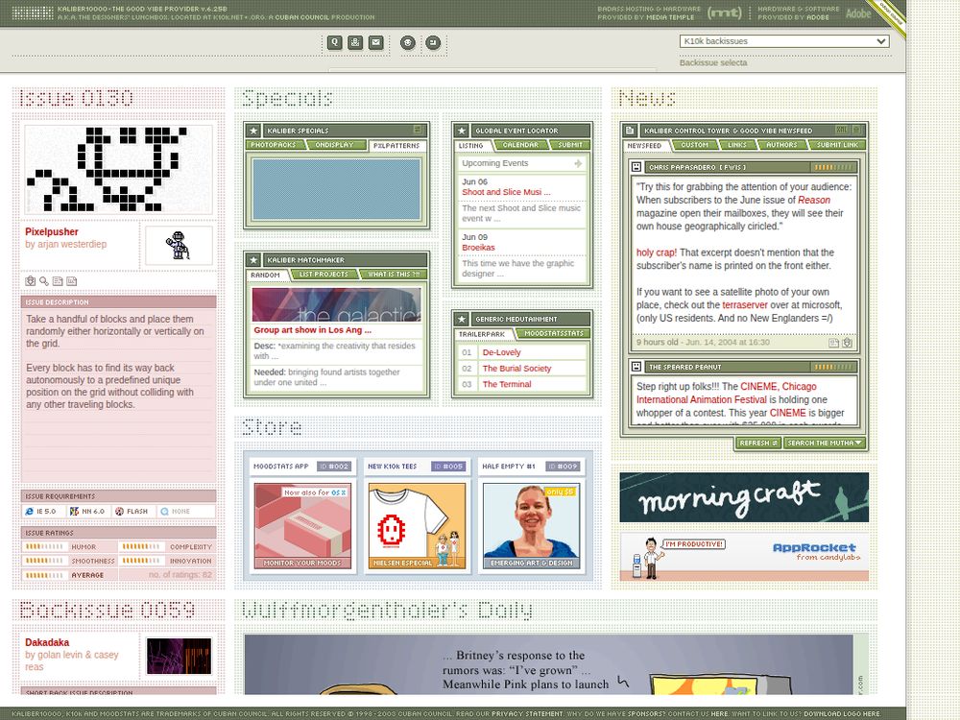This screenshot has height=720, width=960.
Task: Click the envelope mail icon in top toolbar
Action: point(376,42)
